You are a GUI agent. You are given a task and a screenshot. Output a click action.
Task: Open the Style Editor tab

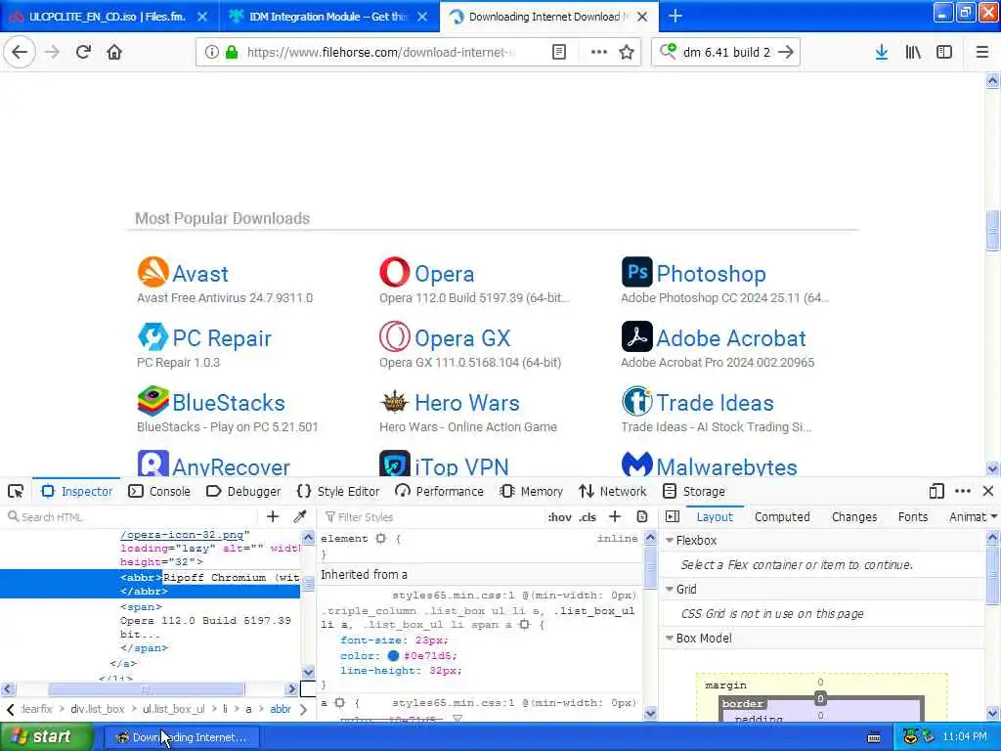click(x=338, y=491)
